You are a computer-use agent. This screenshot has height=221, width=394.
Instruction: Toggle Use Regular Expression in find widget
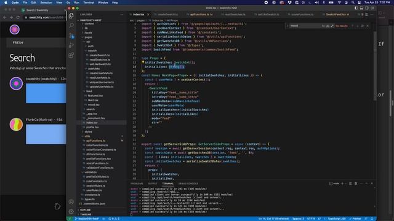coord(332,26)
